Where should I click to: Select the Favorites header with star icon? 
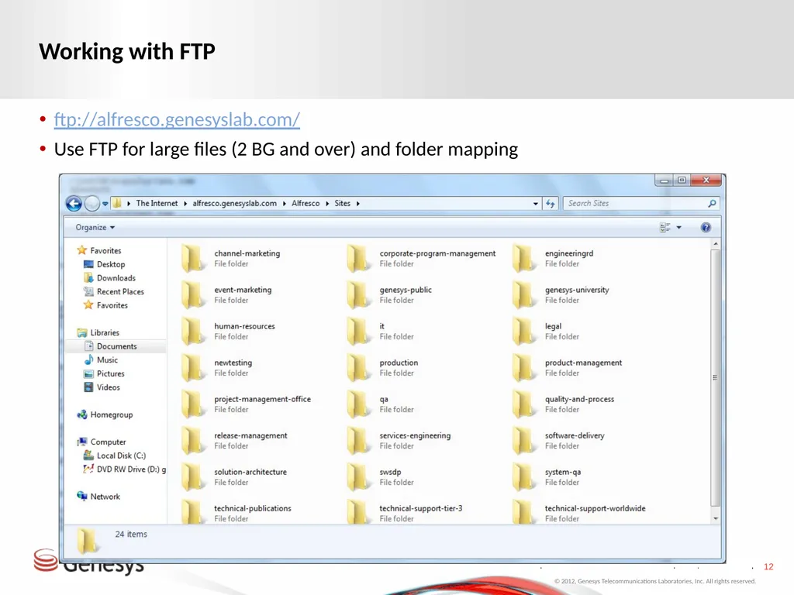99,250
